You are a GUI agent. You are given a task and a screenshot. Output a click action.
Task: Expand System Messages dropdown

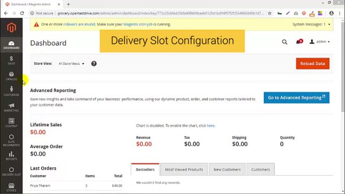click(x=312, y=24)
